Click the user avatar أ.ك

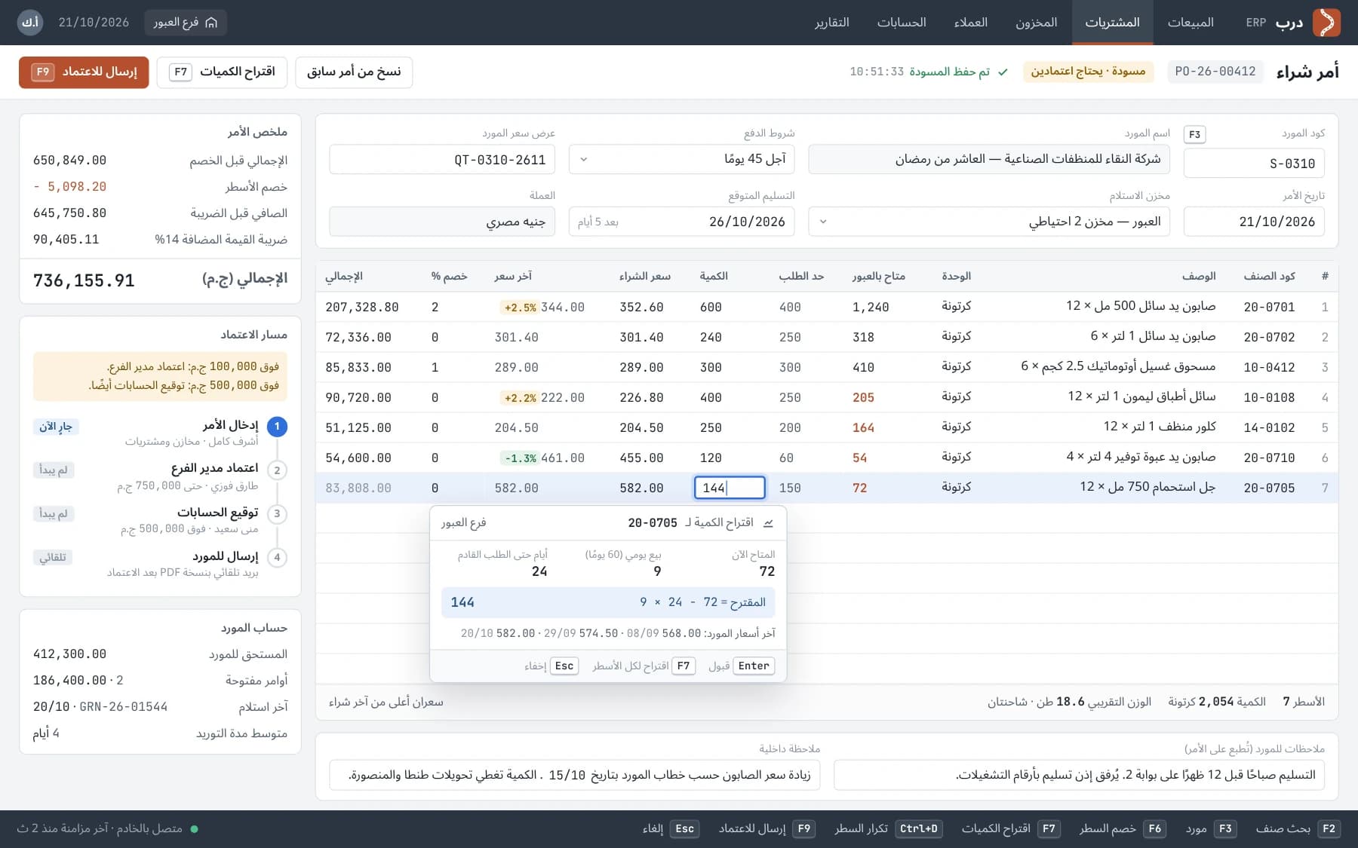click(x=30, y=23)
